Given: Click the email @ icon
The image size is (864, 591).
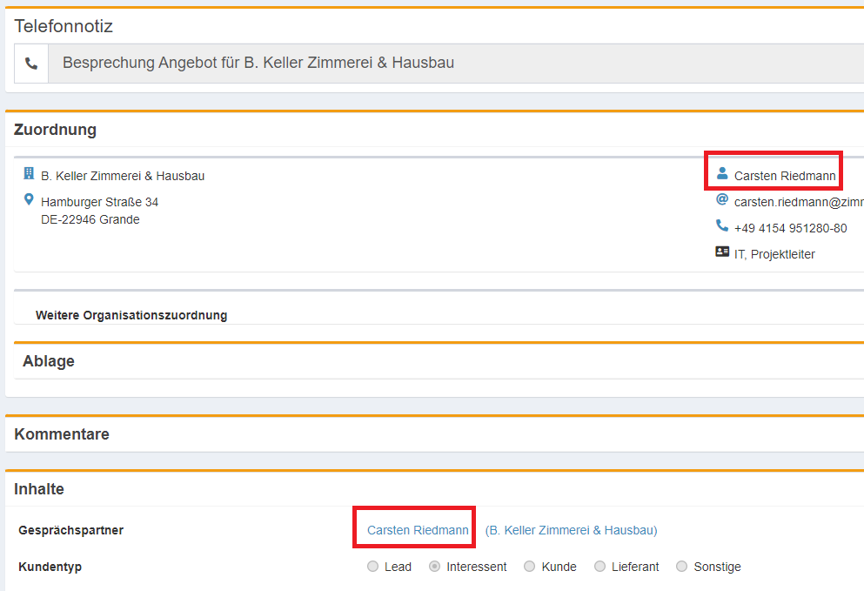Looking at the screenshot, I should (x=721, y=200).
